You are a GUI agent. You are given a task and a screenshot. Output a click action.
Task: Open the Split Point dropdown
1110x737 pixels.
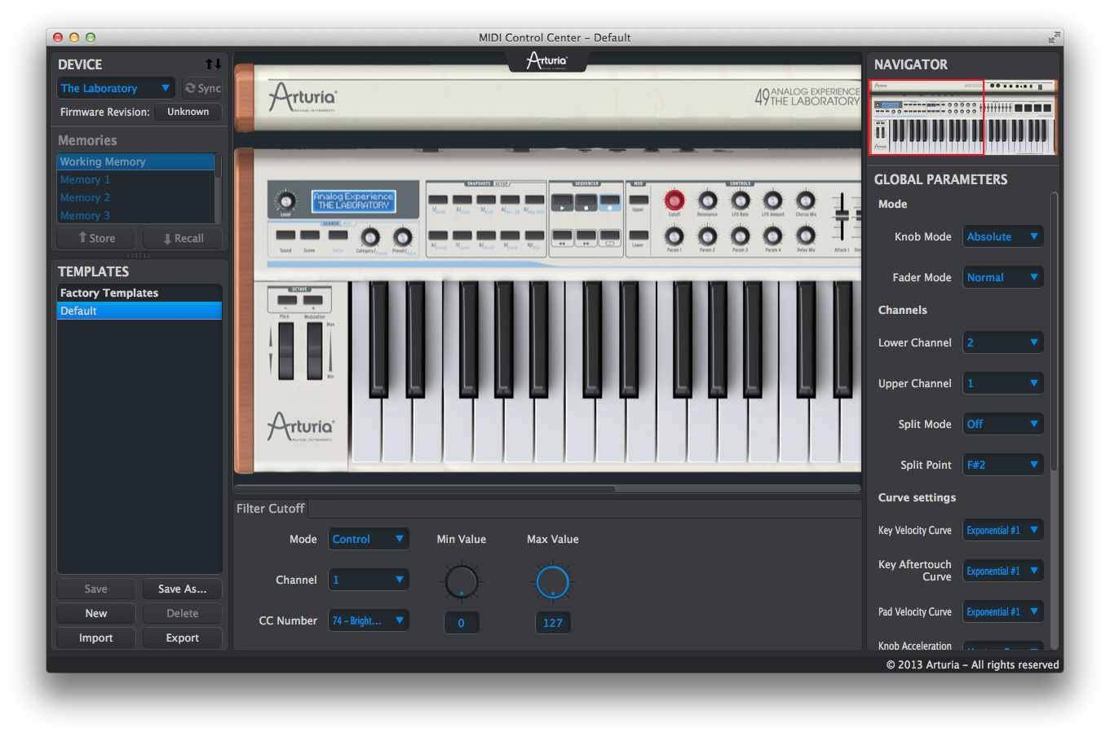point(1002,464)
